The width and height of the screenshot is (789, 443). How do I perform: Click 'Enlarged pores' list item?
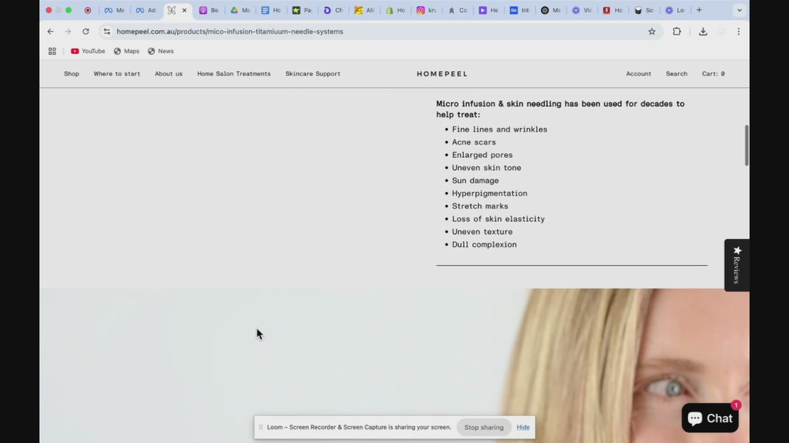click(x=482, y=155)
